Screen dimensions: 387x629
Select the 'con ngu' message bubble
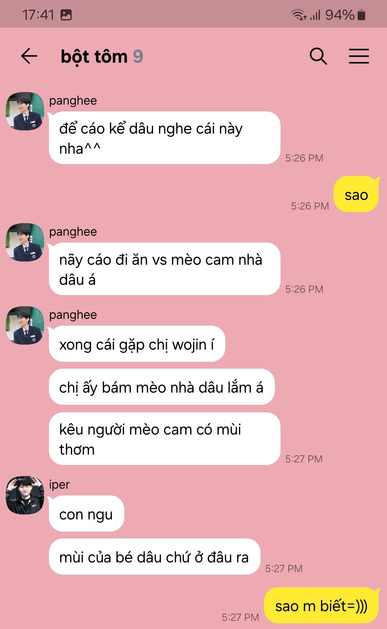point(86,514)
